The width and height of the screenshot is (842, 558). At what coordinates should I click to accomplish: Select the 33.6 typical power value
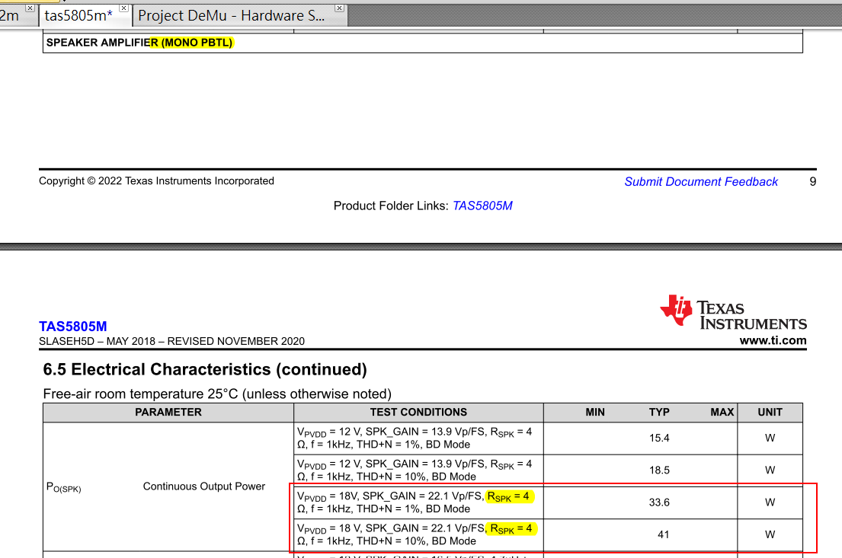click(x=659, y=502)
